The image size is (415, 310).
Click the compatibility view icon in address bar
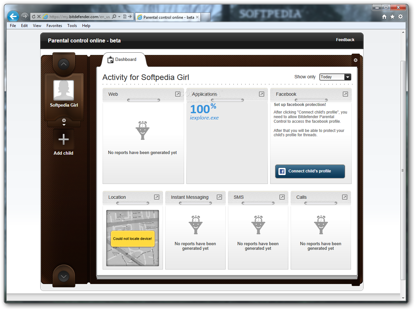[x=125, y=16]
